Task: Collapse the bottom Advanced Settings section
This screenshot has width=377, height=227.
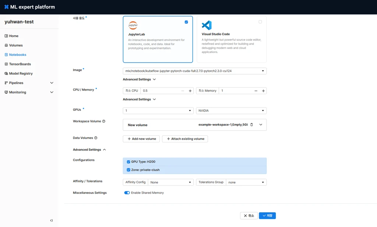Action: pos(89,150)
